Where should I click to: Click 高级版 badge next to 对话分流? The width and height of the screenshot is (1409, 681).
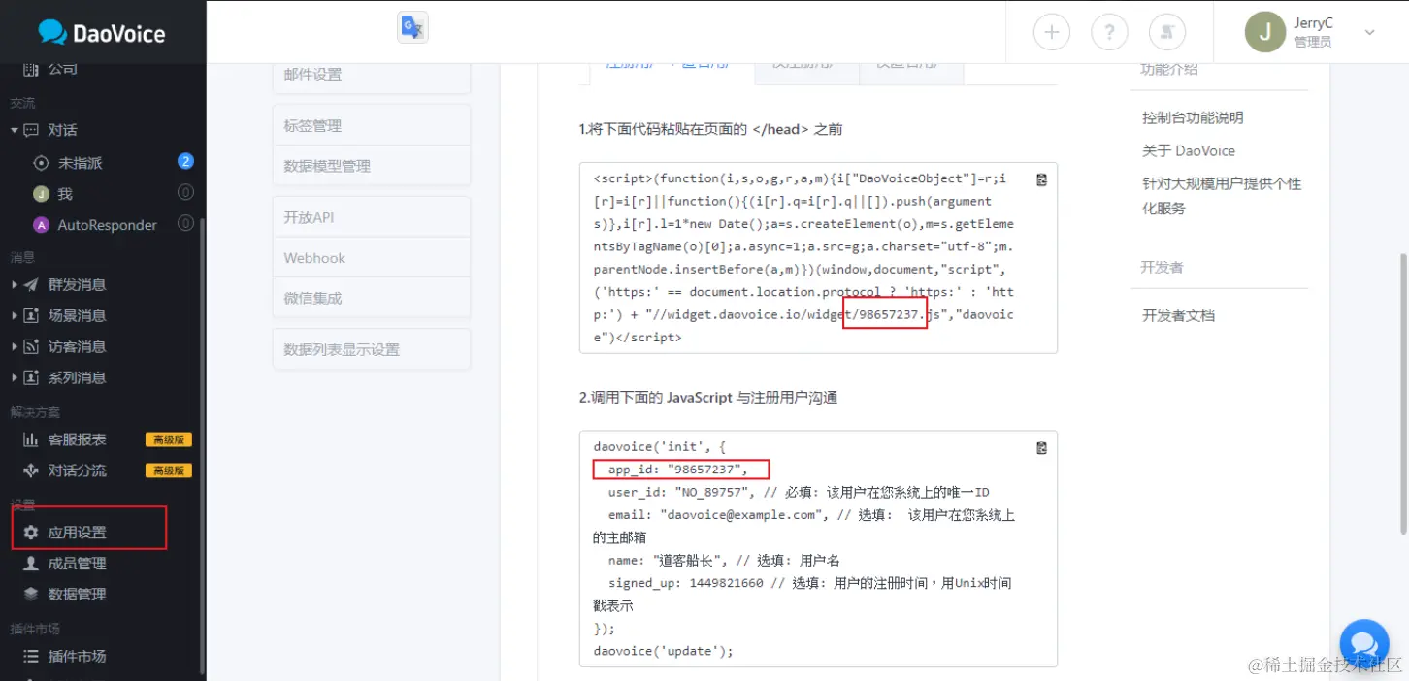point(169,470)
